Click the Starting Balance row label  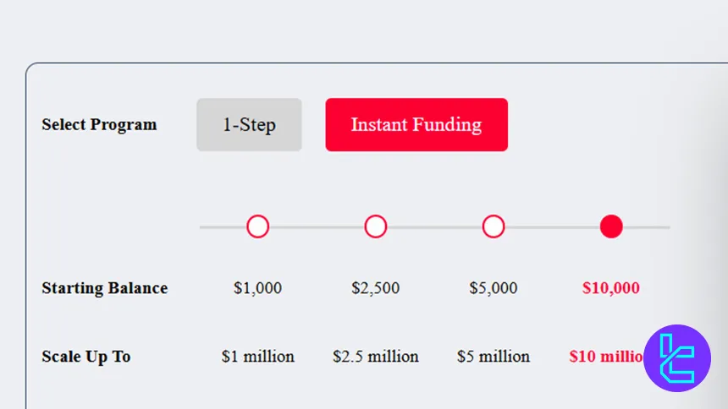[105, 288]
